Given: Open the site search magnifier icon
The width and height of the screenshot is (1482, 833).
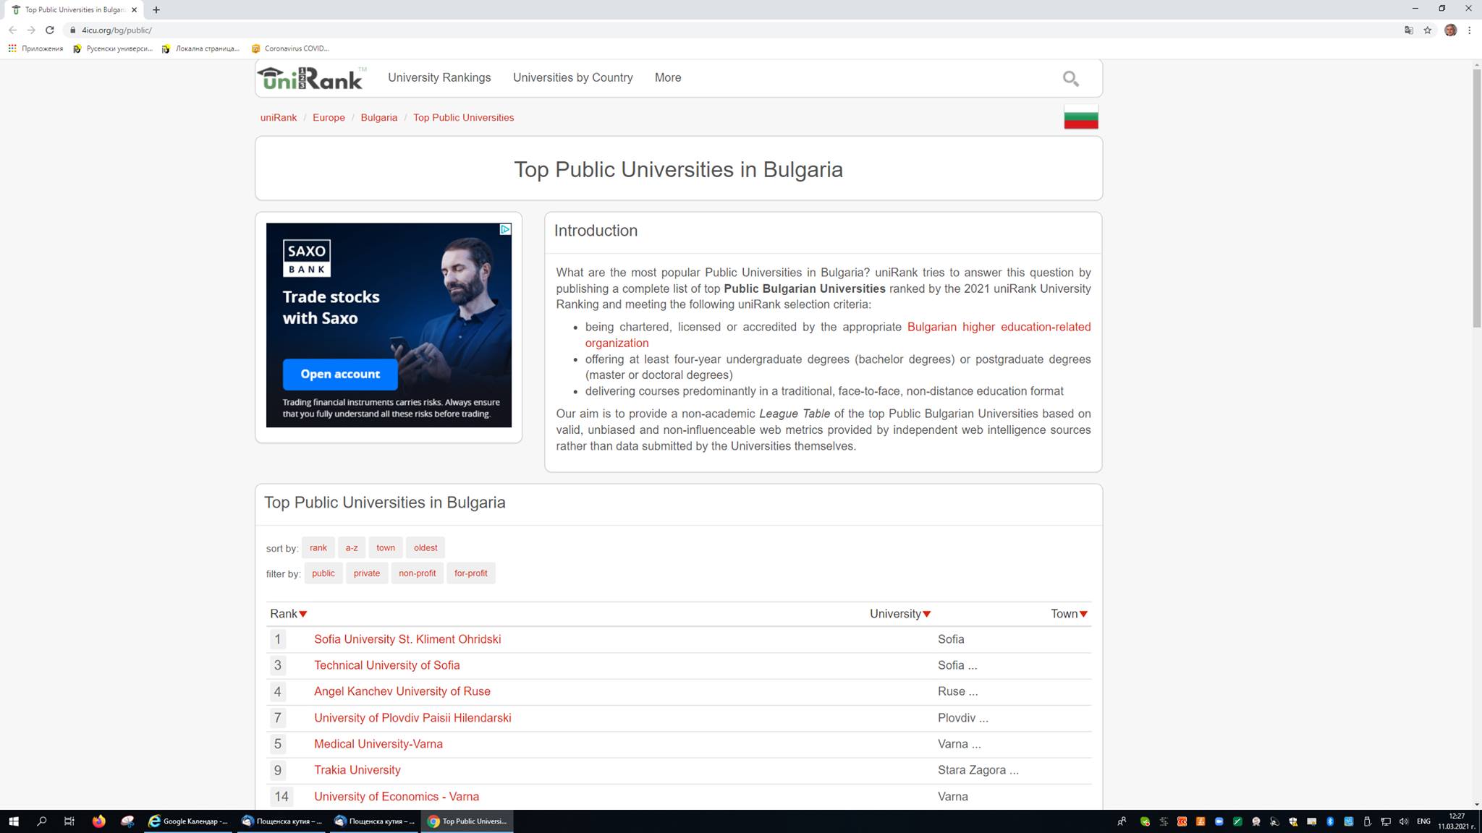Looking at the screenshot, I should [x=1070, y=78].
